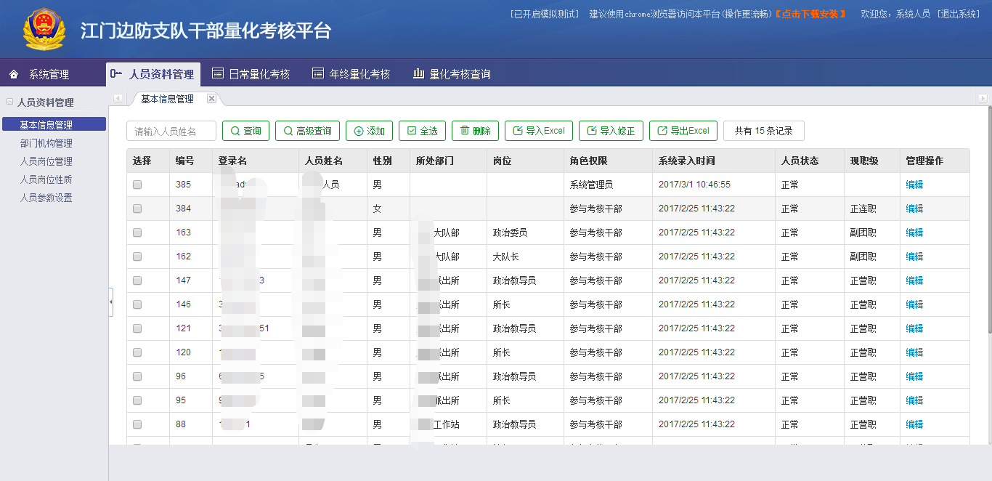Collapse the sidebar using the splitter arrow
Screen dimensions: 992x481
pos(110,302)
